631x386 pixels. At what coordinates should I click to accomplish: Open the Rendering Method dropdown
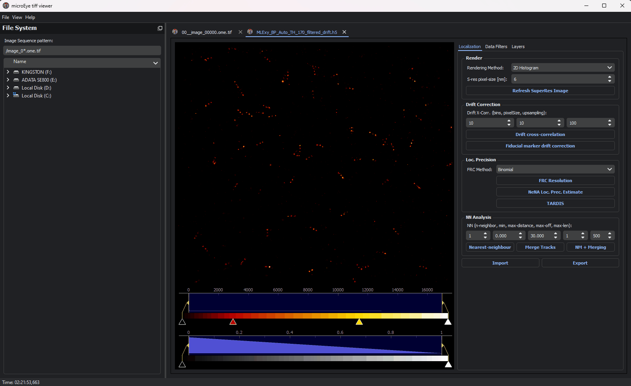click(x=563, y=68)
